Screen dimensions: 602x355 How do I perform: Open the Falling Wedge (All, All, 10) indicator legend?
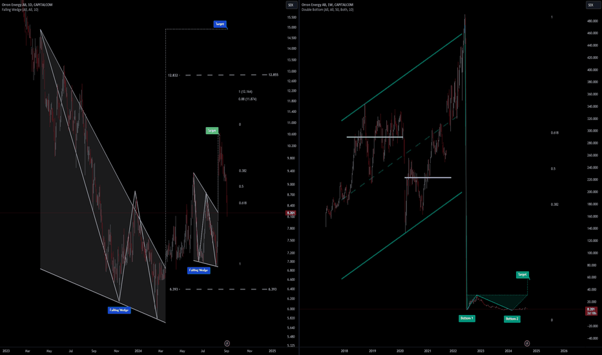tap(20, 10)
